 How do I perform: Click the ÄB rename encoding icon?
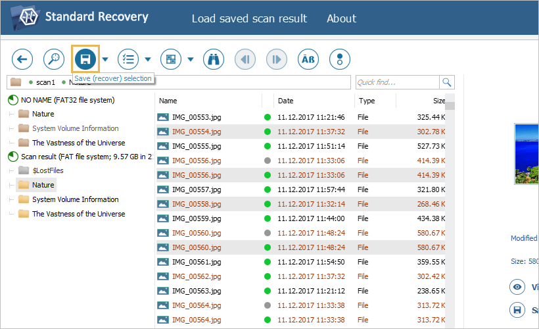308,59
